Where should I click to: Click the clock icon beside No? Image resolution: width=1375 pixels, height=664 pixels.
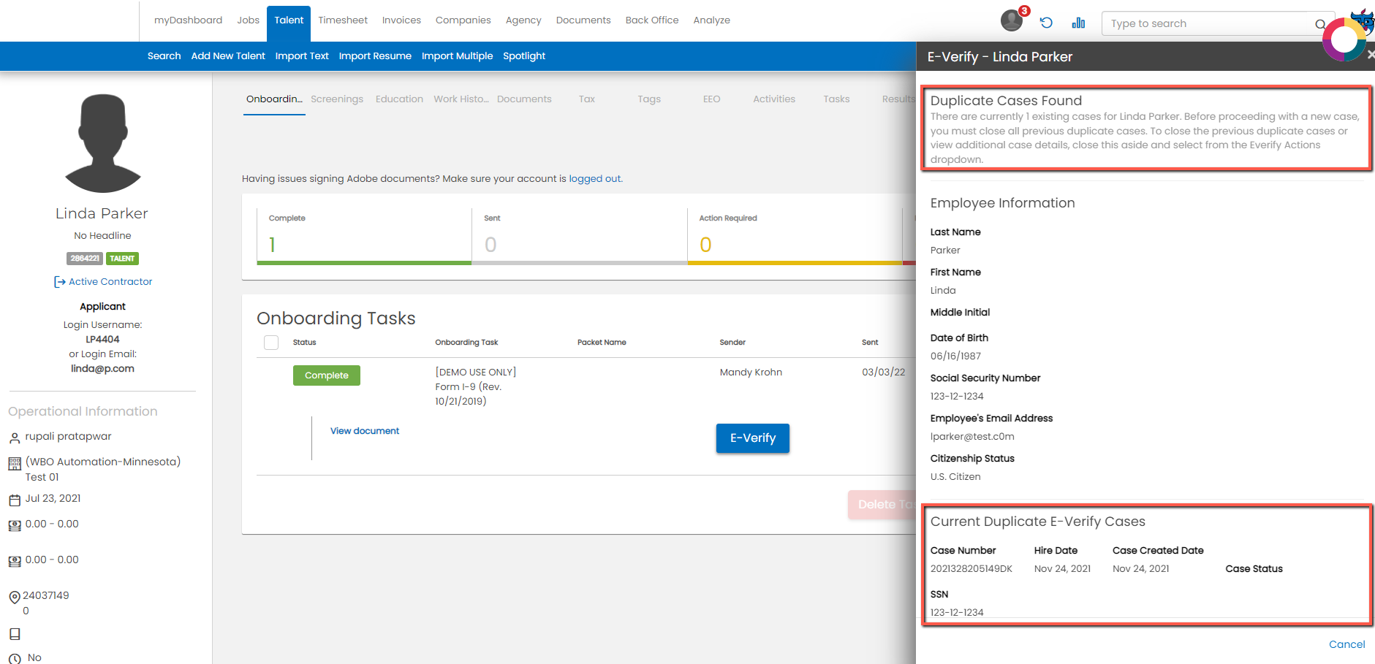tap(14, 659)
